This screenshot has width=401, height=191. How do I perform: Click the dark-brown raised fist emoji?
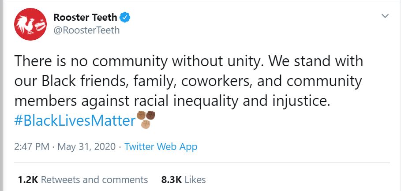point(151,116)
